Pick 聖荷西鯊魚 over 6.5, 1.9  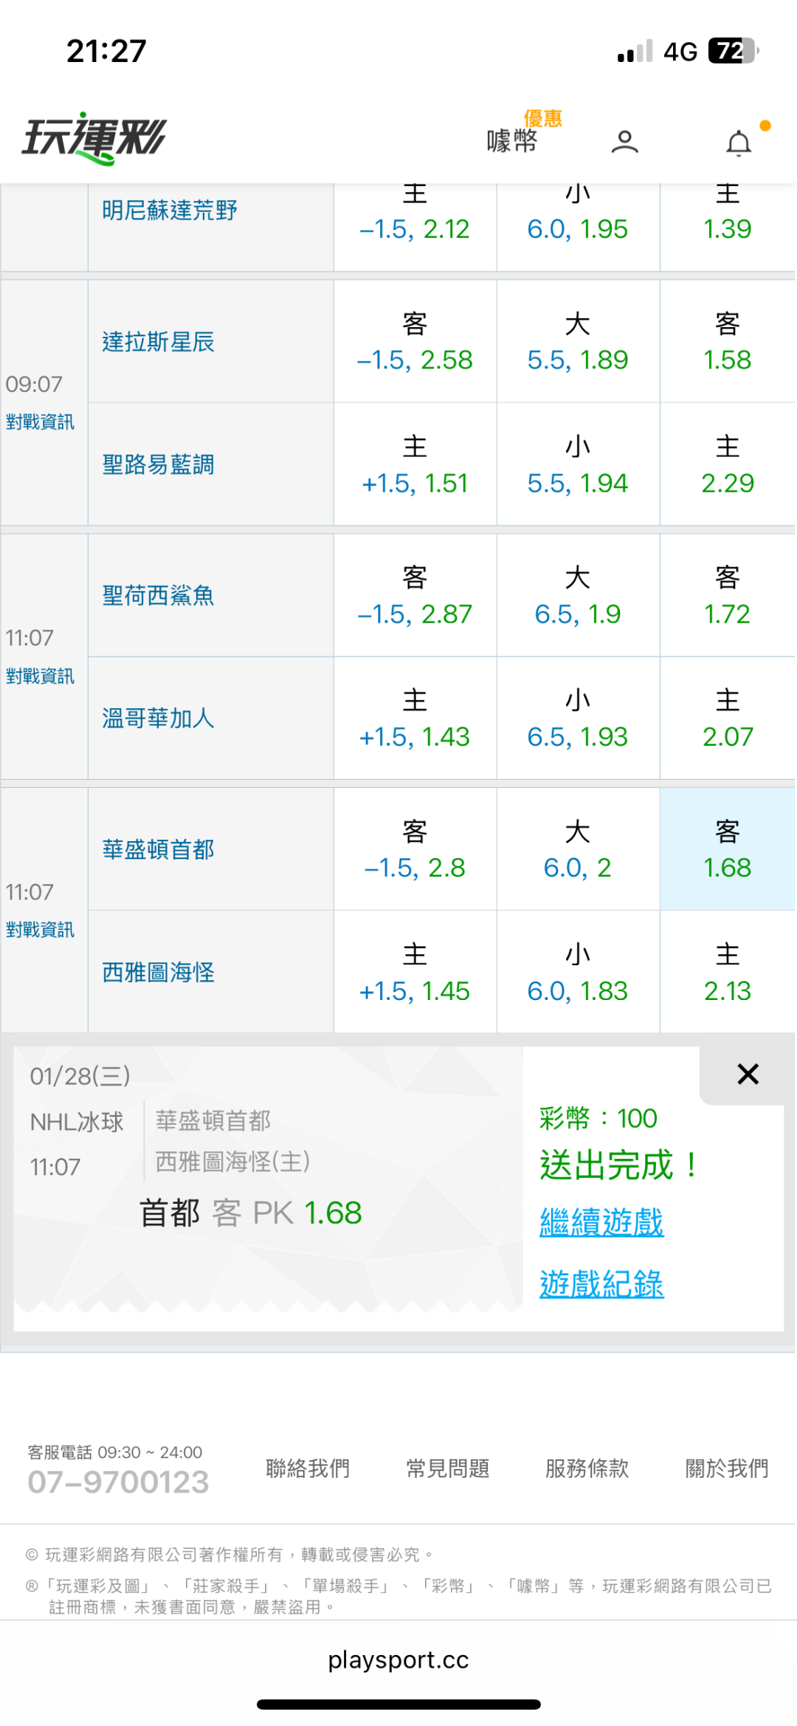pos(577,595)
